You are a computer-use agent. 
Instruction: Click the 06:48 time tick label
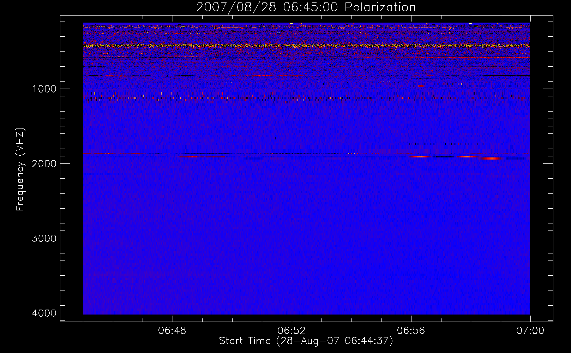click(172, 331)
